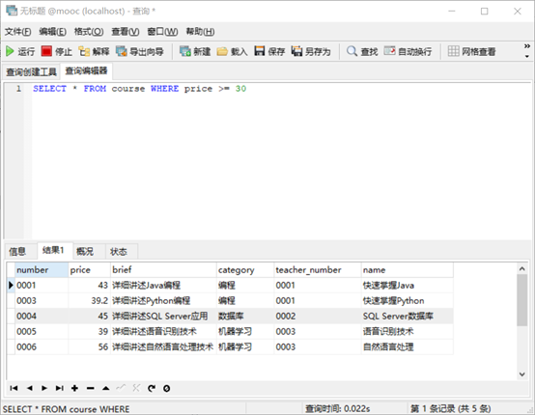The height and width of the screenshot is (415, 535).
Task: Stop query execution with the red stop icon
Action: click(57, 51)
